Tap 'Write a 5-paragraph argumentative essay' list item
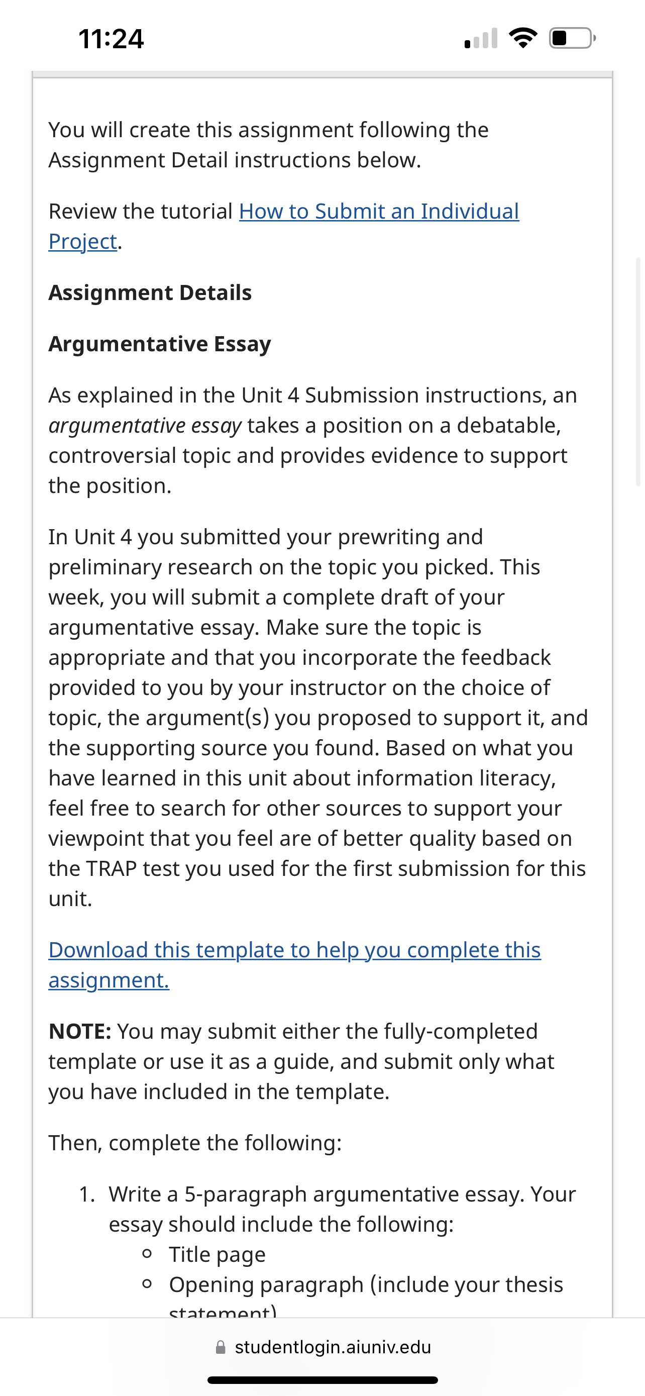The image size is (645, 1396). click(342, 1209)
